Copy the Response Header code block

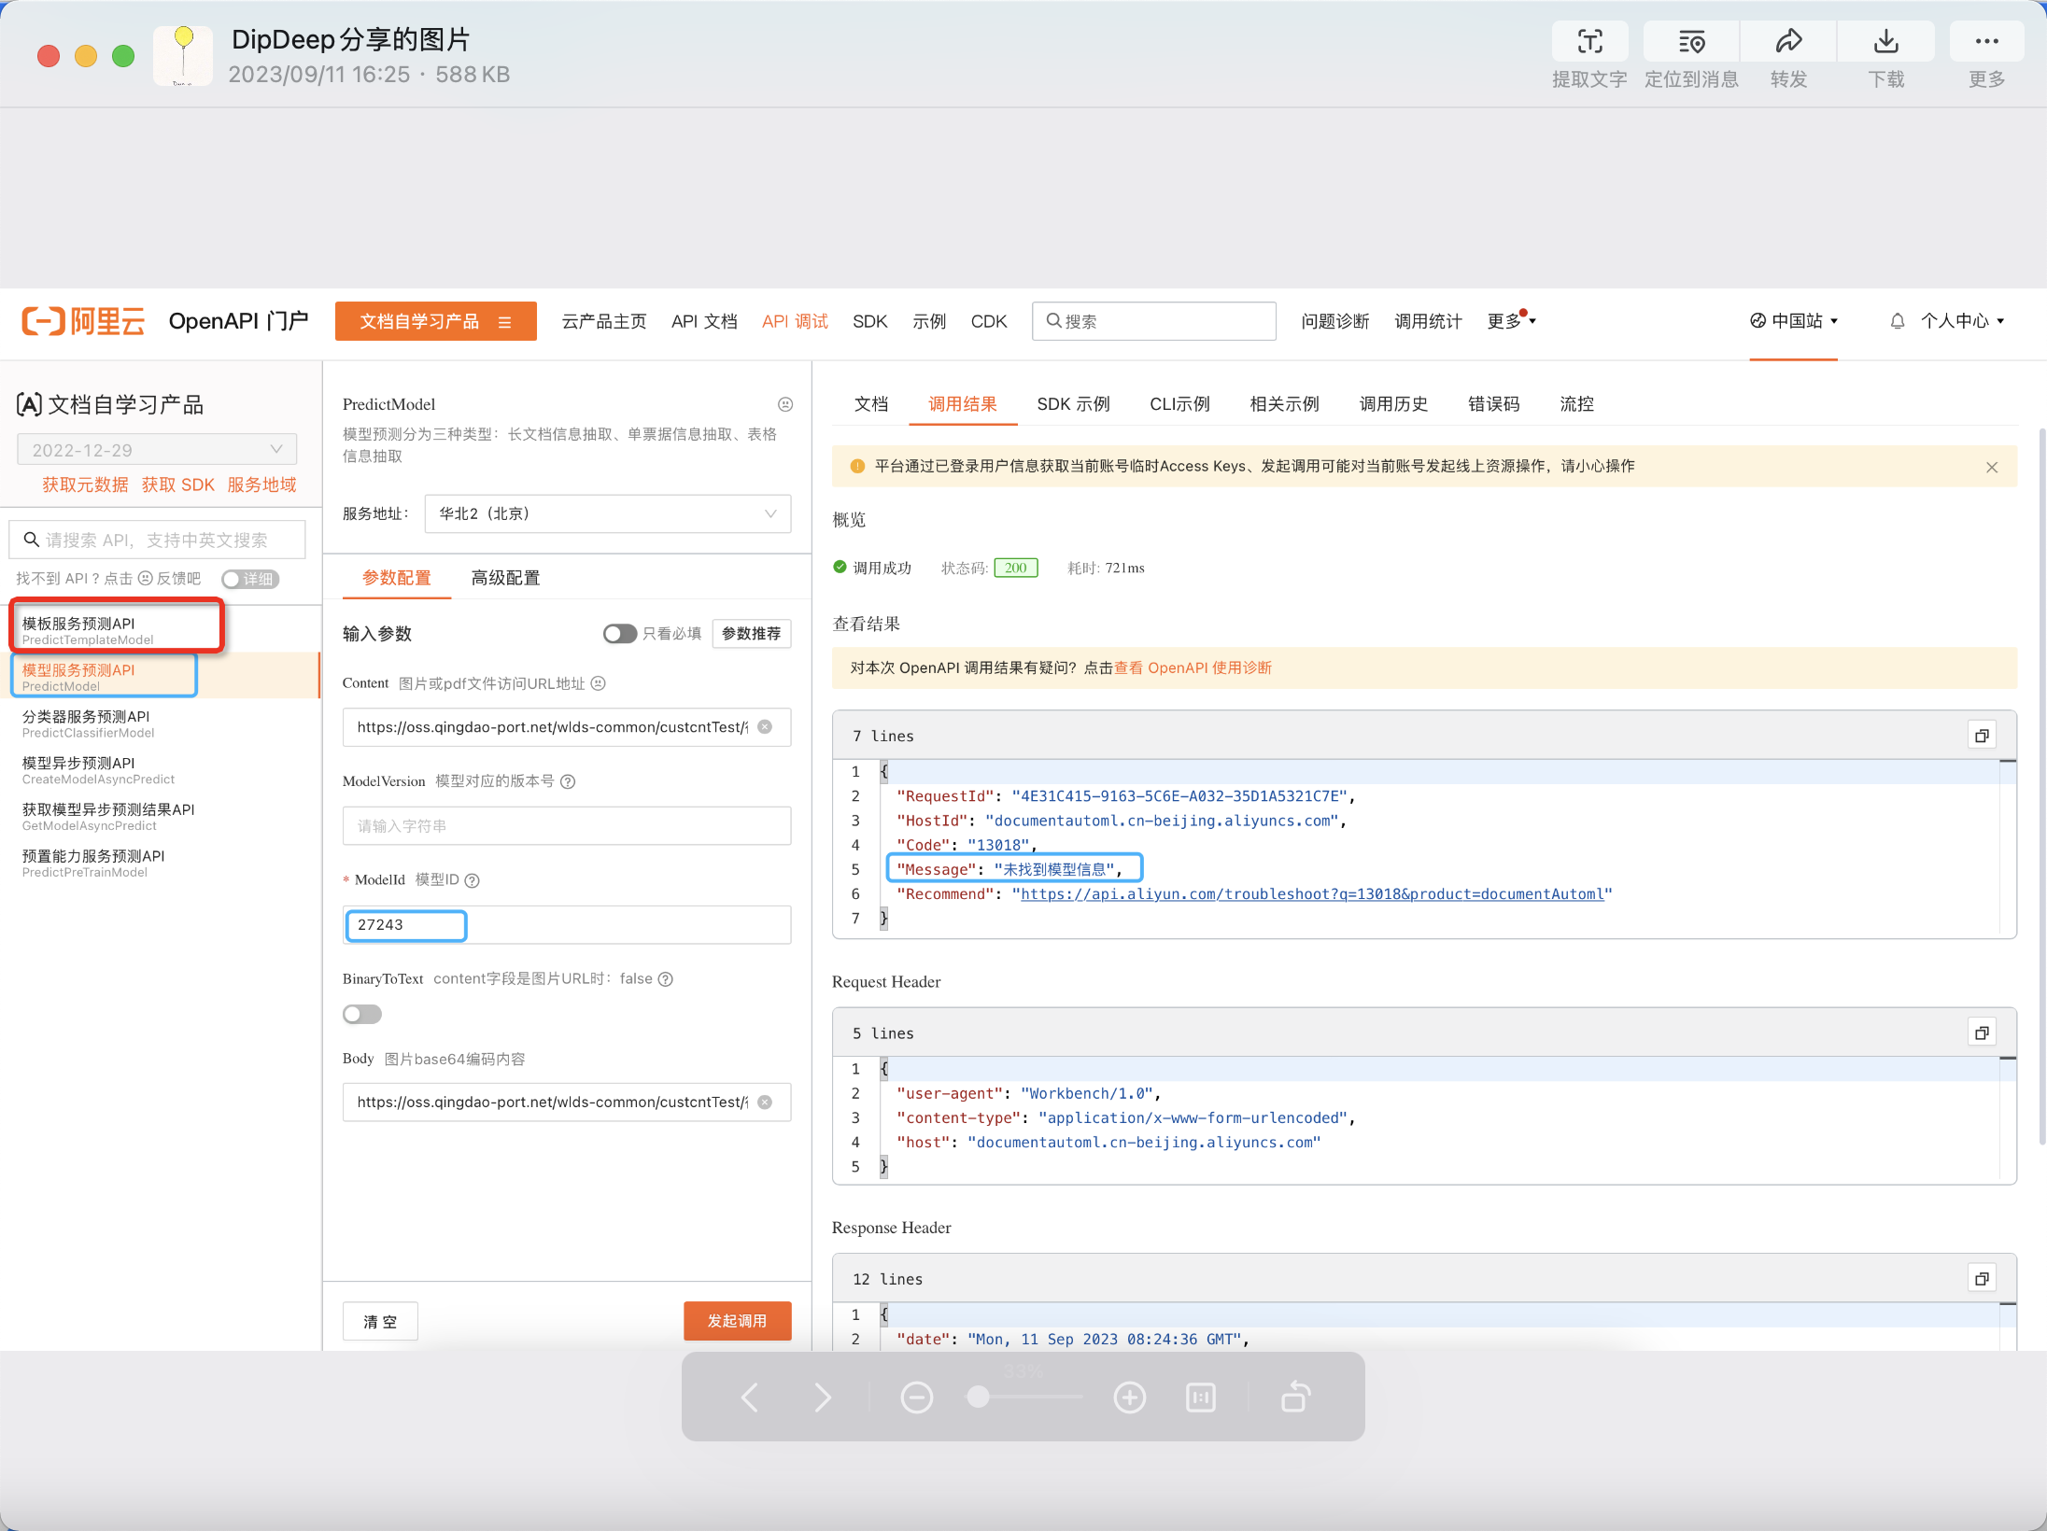[1982, 1278]
